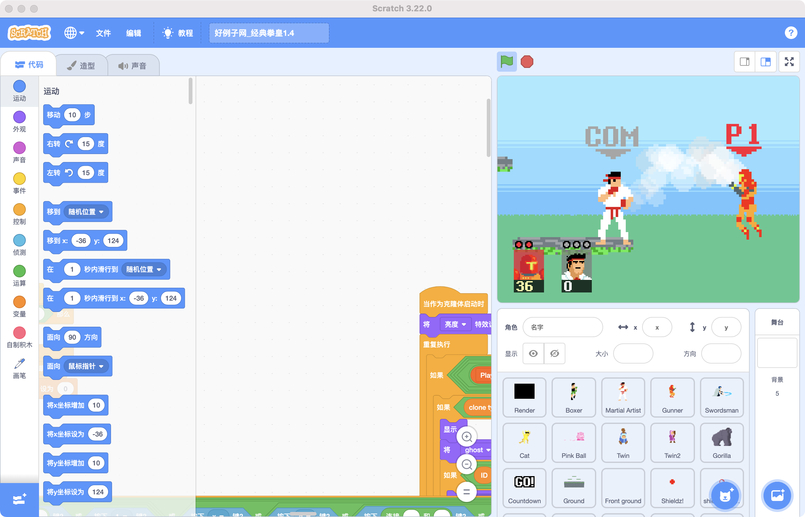Zoom out the code workspace
The image size is (805, 517).
pos(467,464)
